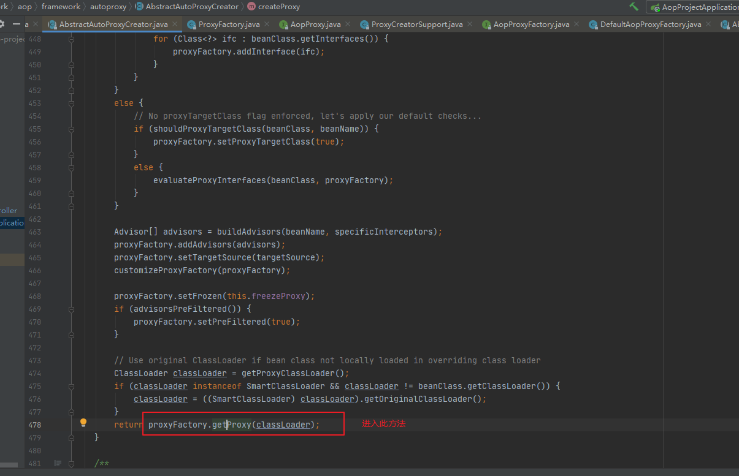Switch to the ProxyFactory.java tab

229,25
